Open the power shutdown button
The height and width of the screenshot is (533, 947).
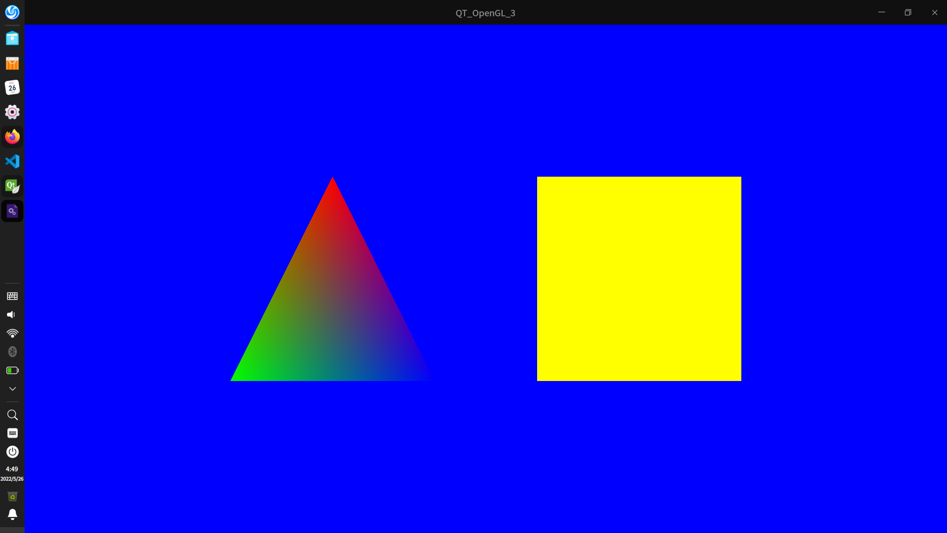pyautogui.click(x=12, y=452)
